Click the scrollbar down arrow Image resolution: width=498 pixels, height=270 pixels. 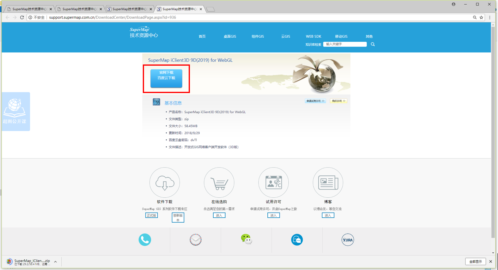point(493,253)
